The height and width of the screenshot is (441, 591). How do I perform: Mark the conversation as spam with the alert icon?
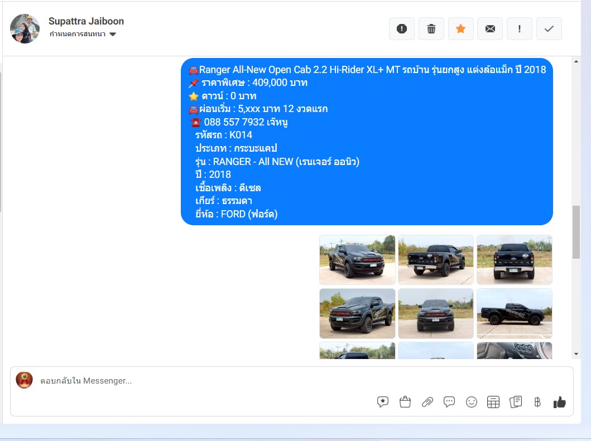point(402,28)
